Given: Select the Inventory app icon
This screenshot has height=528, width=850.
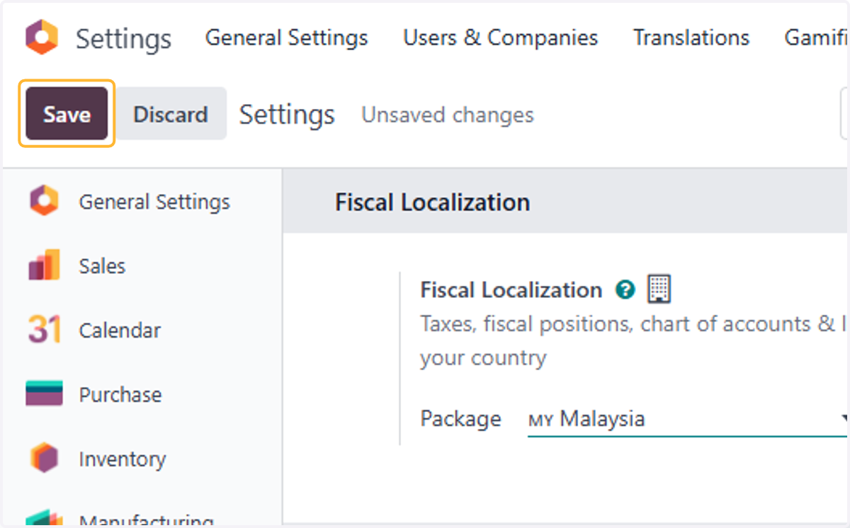Looking at the screenshot, I should pyautogui.click(x=44, y=459).
